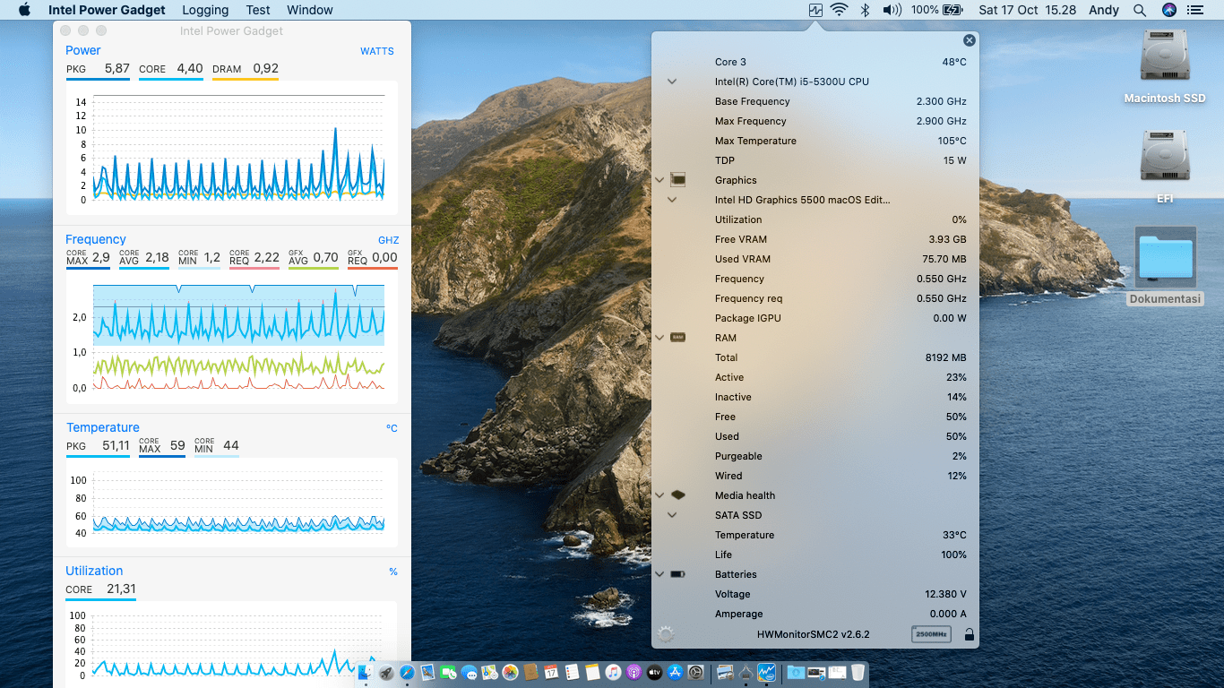Open the Test menu
Image resolution: width=1224 pixels, height=688 pixels.
click(x=258, y=11)
